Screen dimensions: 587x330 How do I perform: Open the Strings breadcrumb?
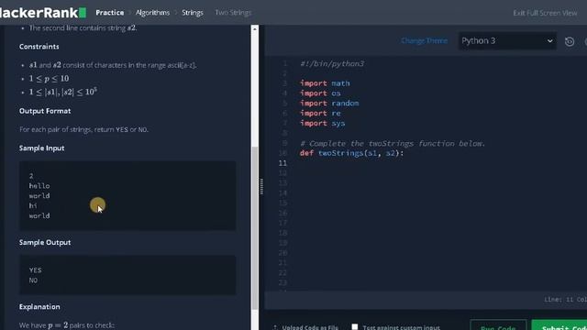[193, 13]
